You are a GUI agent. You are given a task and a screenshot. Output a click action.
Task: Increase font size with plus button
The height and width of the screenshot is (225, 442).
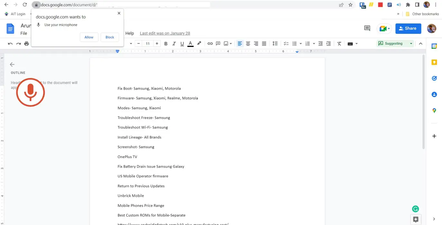coord(157,44)
